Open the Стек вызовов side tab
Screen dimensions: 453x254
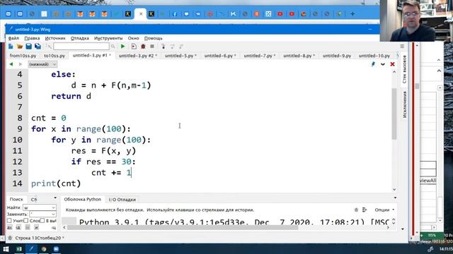pyautogui.click(x=404, y=69)
